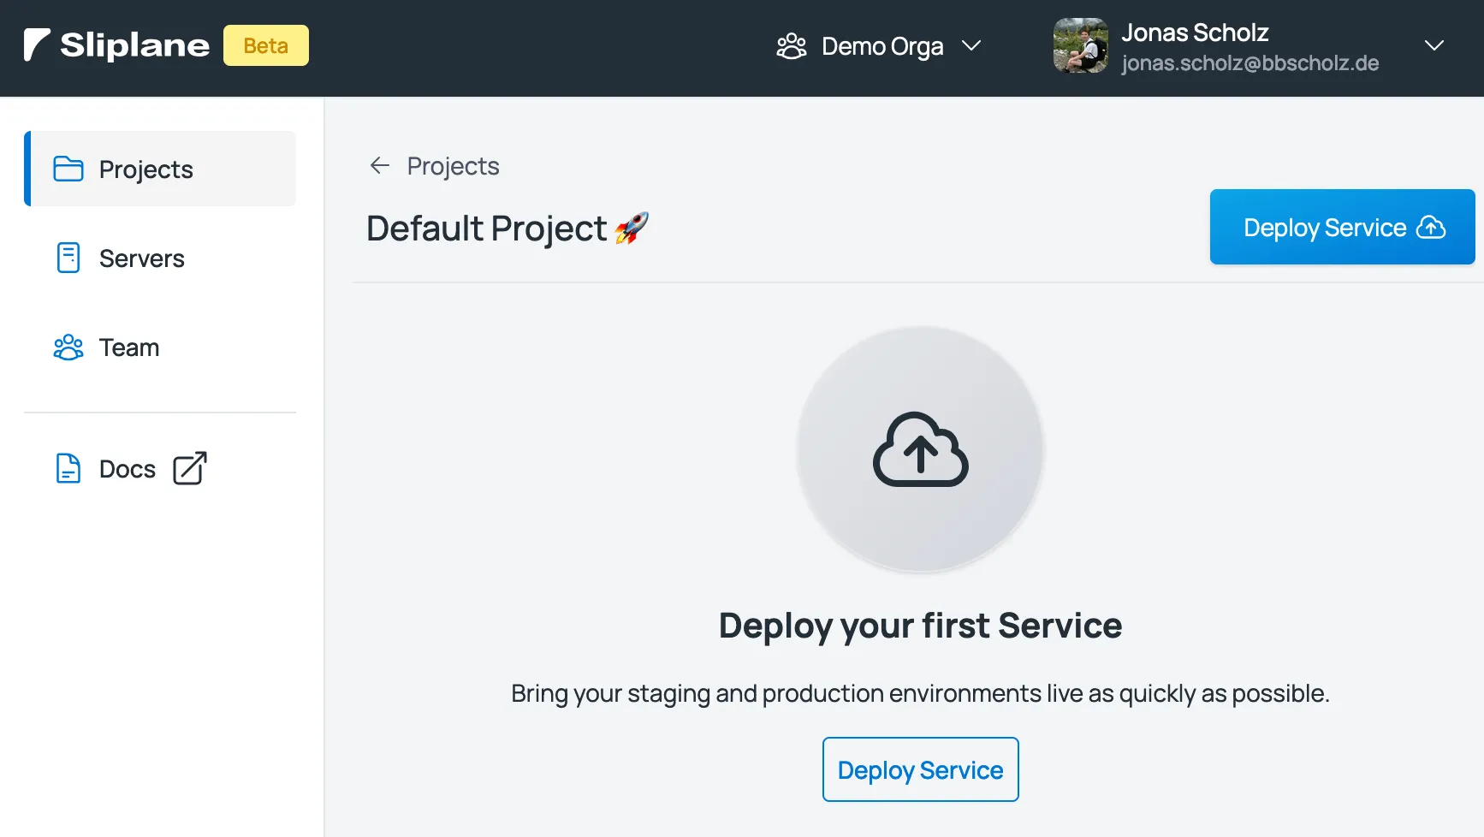Click the Docs document icon
The width and height of the screenshot is (1484, 837).
68,469
